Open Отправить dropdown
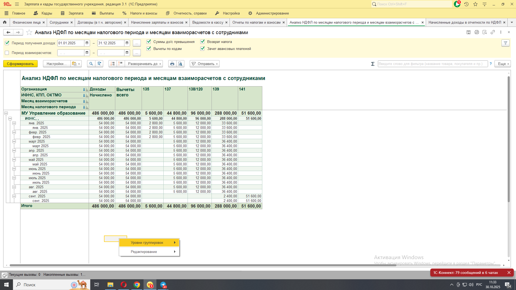 tap(205, 64)
